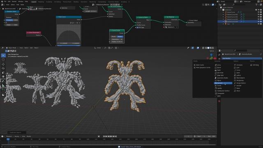Open the Render menu
This screenshot has height=148, width=263.
pyautogui.click(x=14, y=2)
